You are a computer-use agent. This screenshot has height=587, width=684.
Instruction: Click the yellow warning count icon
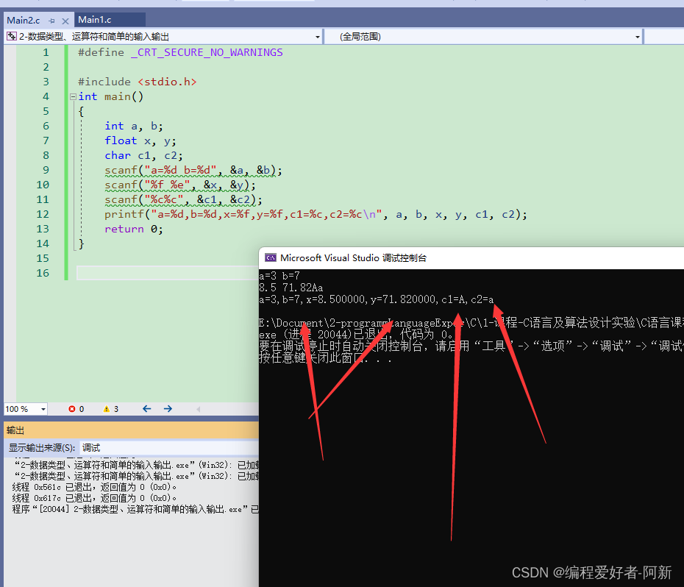[107, 409]
